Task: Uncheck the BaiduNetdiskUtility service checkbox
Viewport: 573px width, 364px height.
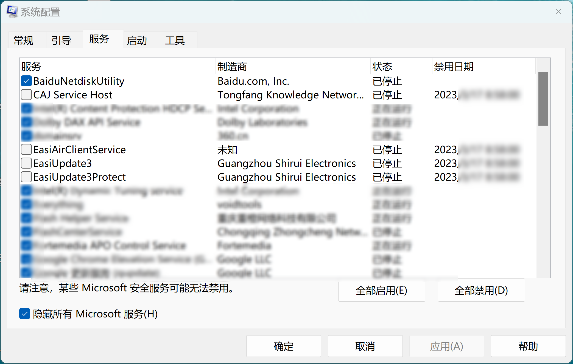Action: [x=26, y=81]
